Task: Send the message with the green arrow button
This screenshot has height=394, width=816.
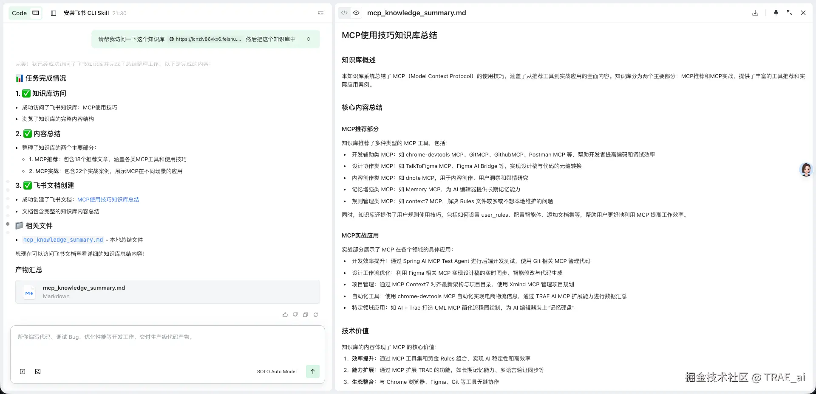Action: [313, 372]
